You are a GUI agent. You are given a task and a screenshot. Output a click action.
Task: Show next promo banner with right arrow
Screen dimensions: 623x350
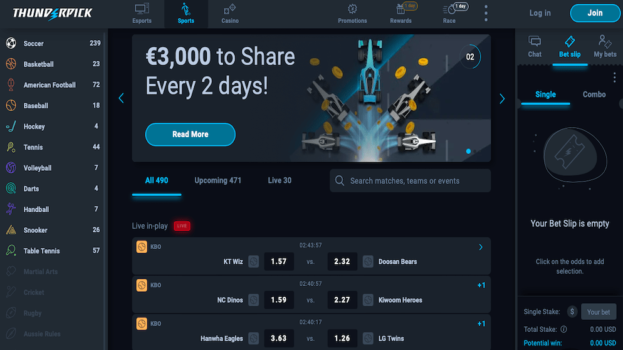pyautogui.click(x=502, y=98)
